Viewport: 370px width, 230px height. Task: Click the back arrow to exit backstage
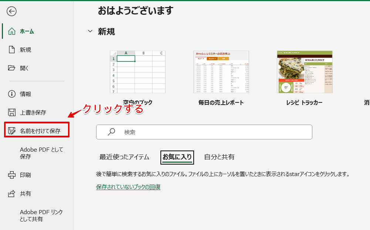[x=12, y=11]
